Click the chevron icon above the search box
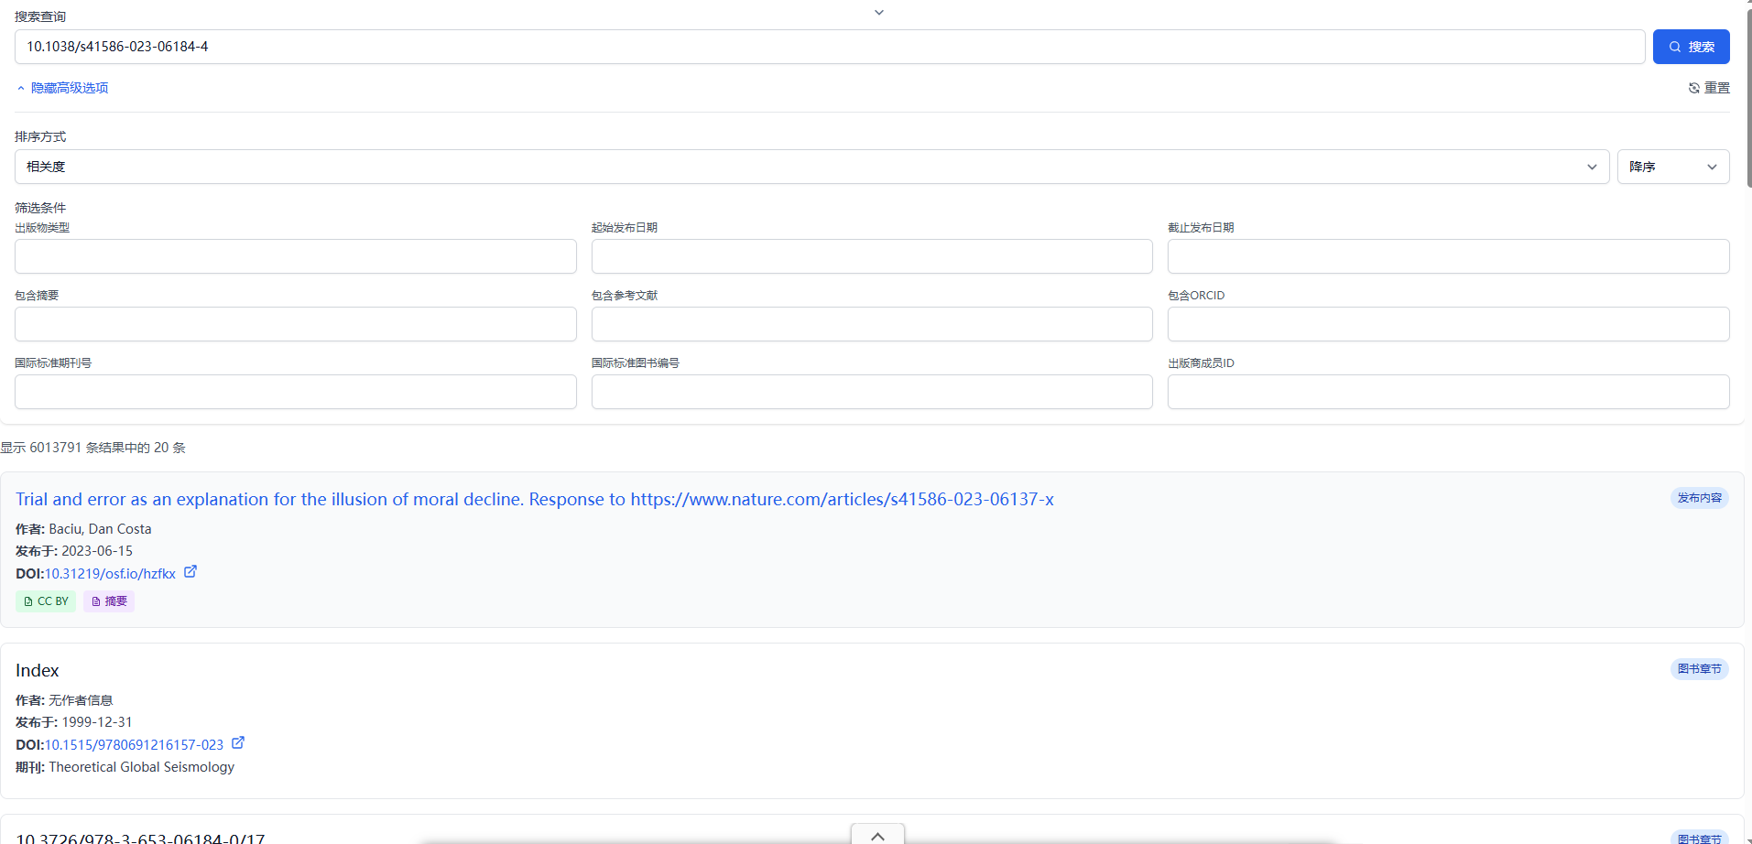The width and height of the screenshot is (1752, 844). 878,12
